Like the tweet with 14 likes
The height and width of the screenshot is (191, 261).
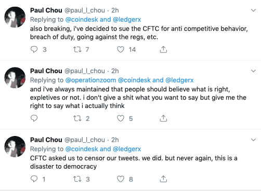point(121,49)
